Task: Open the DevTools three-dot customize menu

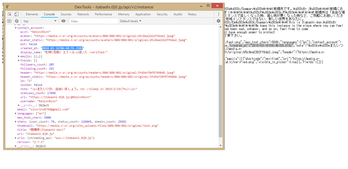Action: [x=219, y=14]
